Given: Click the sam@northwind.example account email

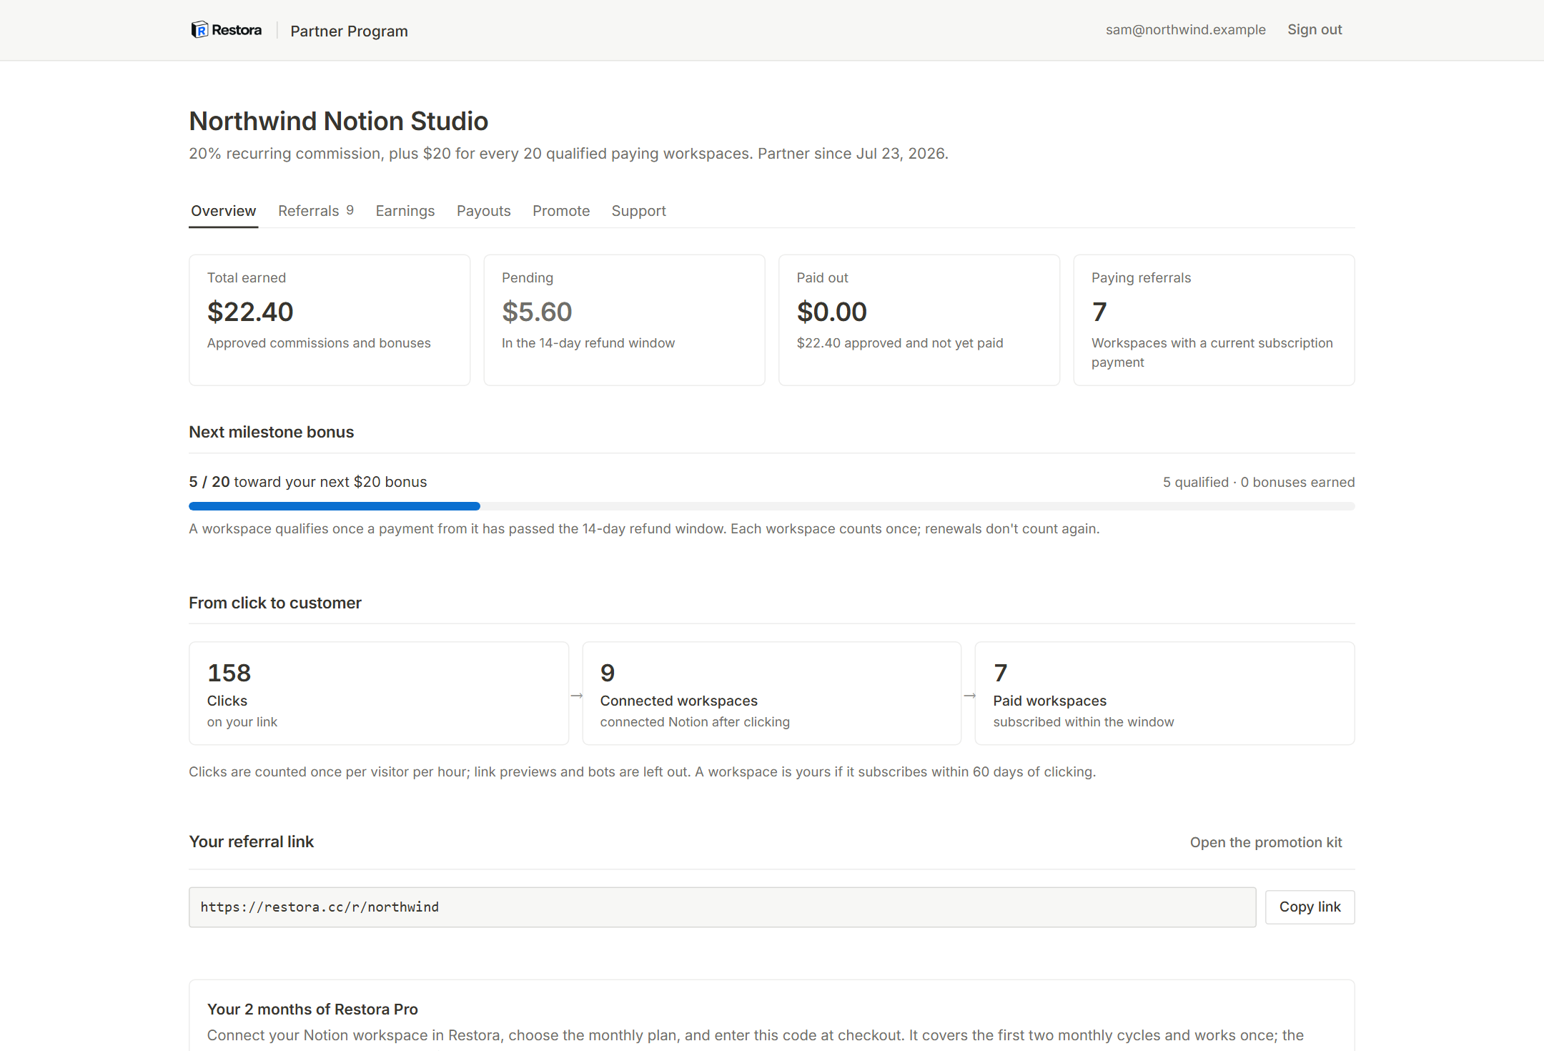Looking at the screenshot, I should (1185, 29).
